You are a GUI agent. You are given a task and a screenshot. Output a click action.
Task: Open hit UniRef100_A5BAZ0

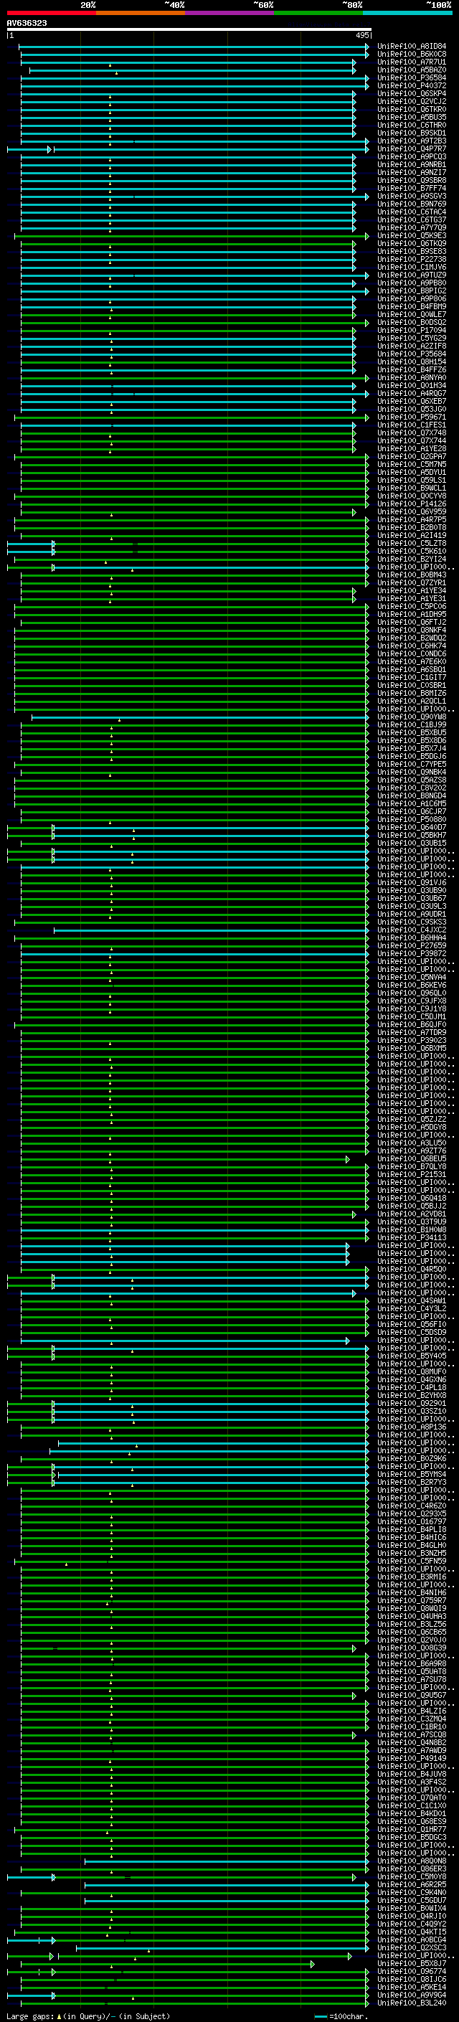(411, 70)
